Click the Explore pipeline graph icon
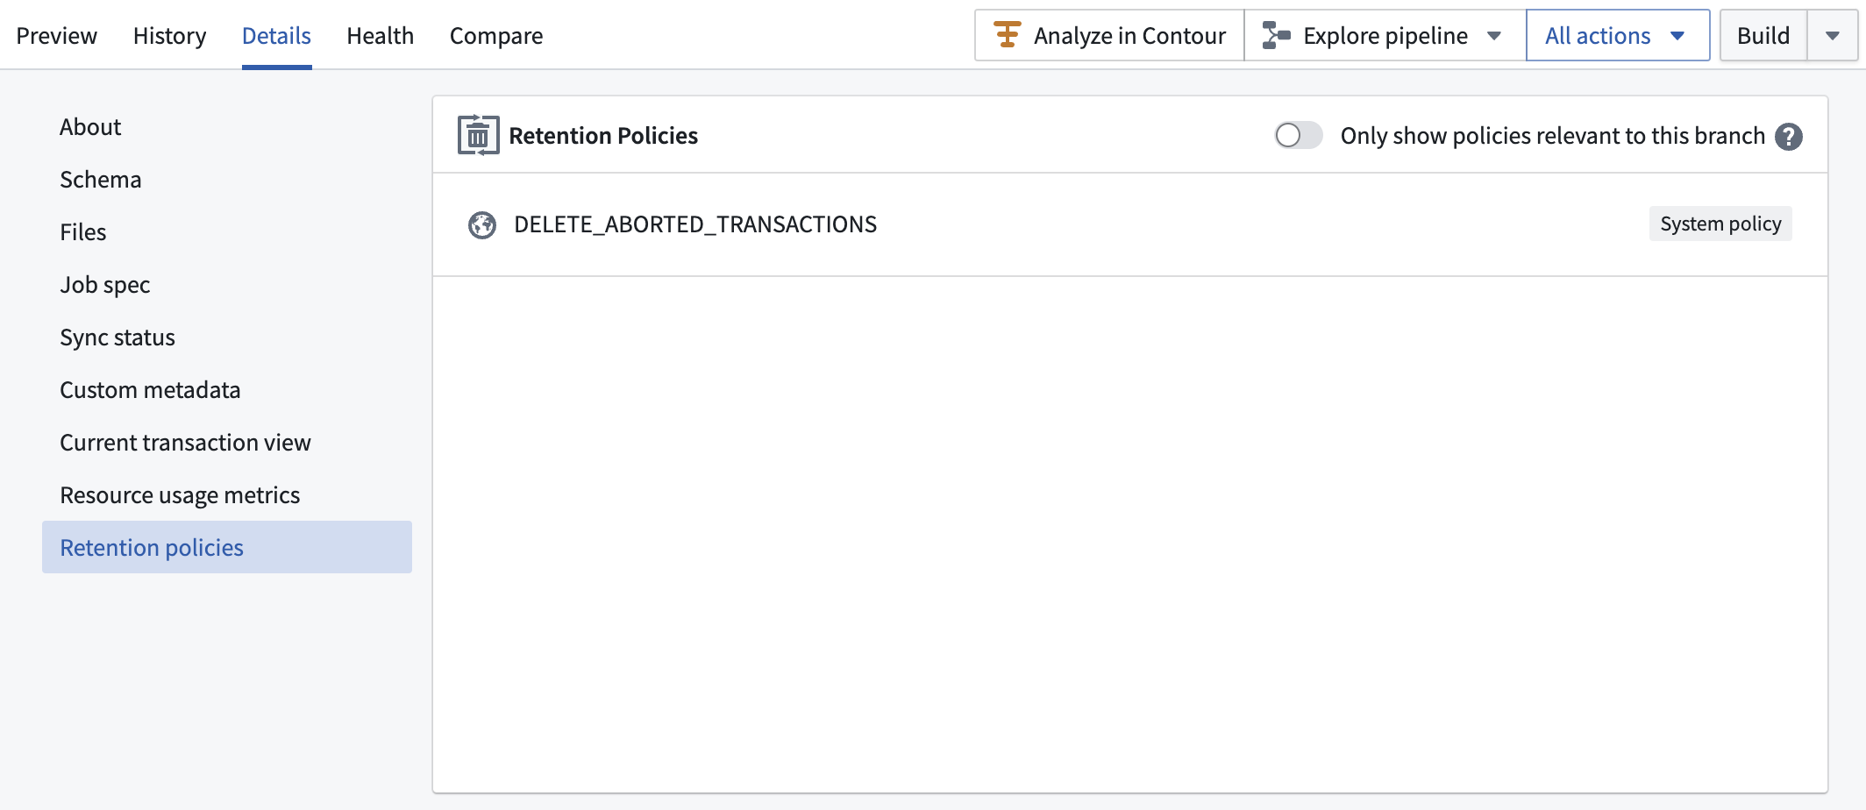This screenshot has height=810, width=1866. point(1276,35)
